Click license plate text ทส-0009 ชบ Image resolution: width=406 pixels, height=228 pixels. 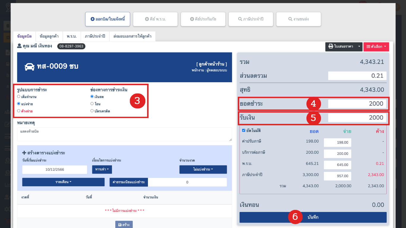point(58,66)
